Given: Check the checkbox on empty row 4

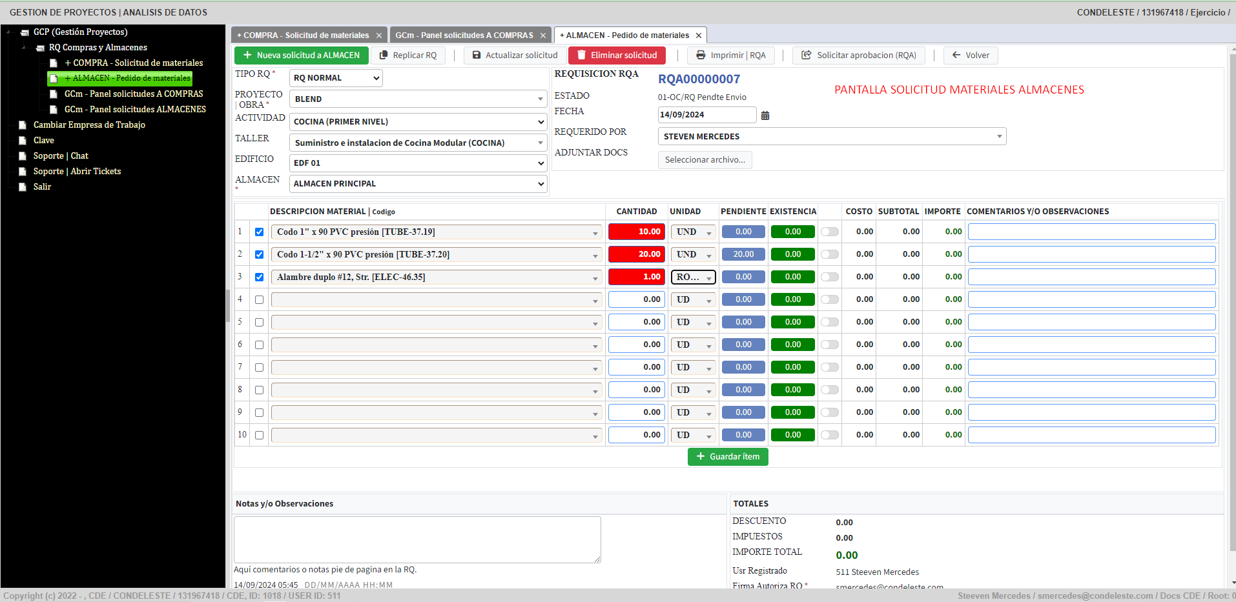Looking at the screenshot, I should click(259, 300).
